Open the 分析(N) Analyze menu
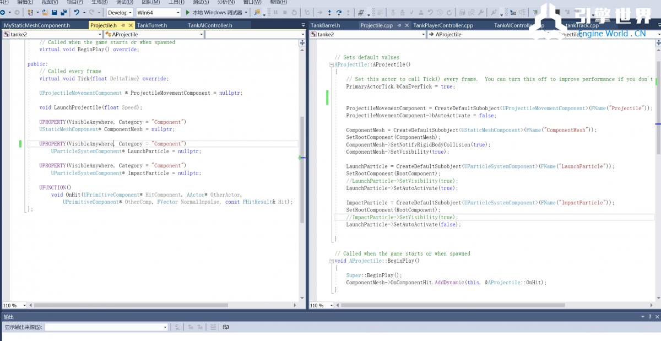 pyautogui.click(x=226, y=2)
